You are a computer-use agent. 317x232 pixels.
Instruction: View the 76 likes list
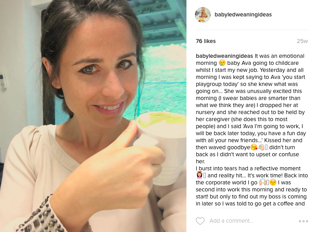[x=206, y=41]
